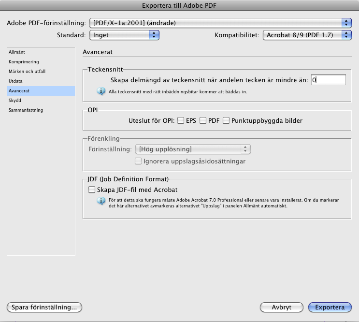Click the 'Adobe PDF-förinställning:' label
The width and height of the screenshot is (359, 322).
[x=46, y=23]
